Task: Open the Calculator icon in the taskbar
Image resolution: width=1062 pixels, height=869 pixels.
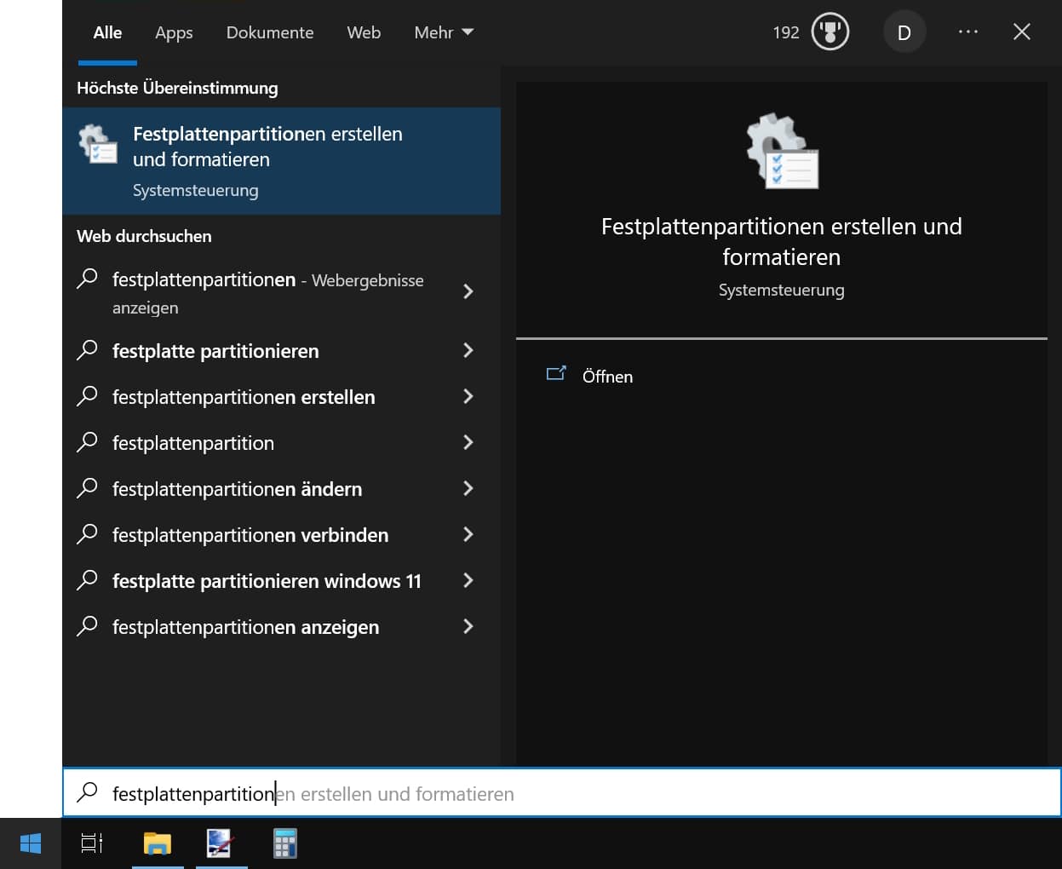Action: pos(284,843)
